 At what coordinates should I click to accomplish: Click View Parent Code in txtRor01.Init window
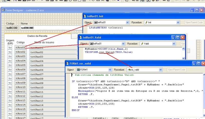coord(194,23)
